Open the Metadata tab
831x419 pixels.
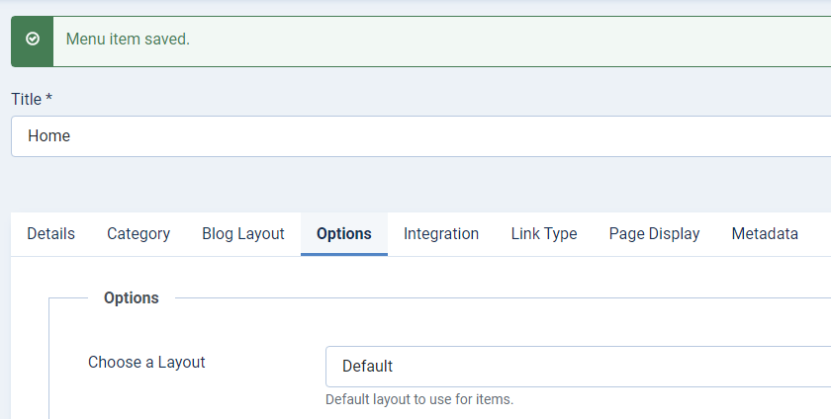[x=765, y=234]
